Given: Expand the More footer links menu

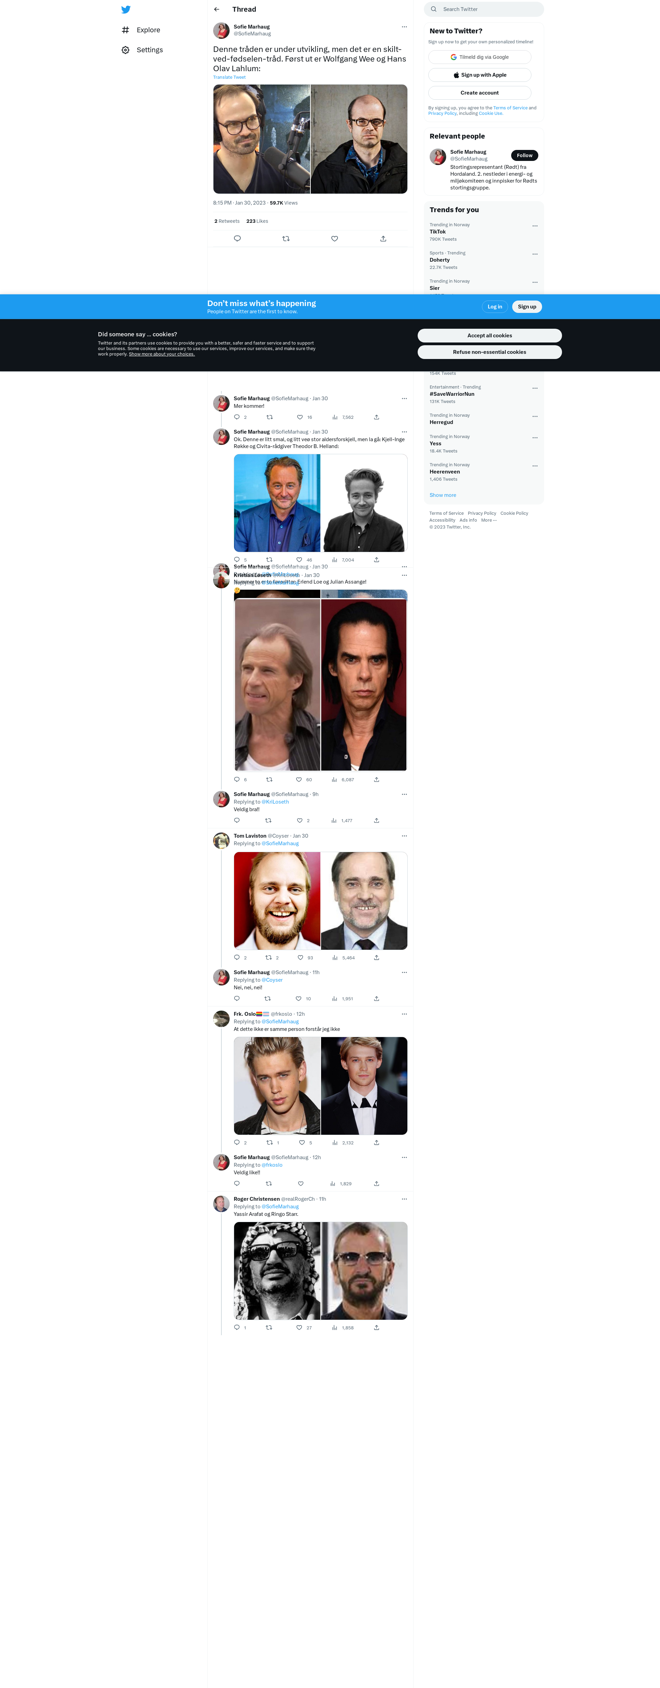Looking at the screenshot, I should pos(488,520).
